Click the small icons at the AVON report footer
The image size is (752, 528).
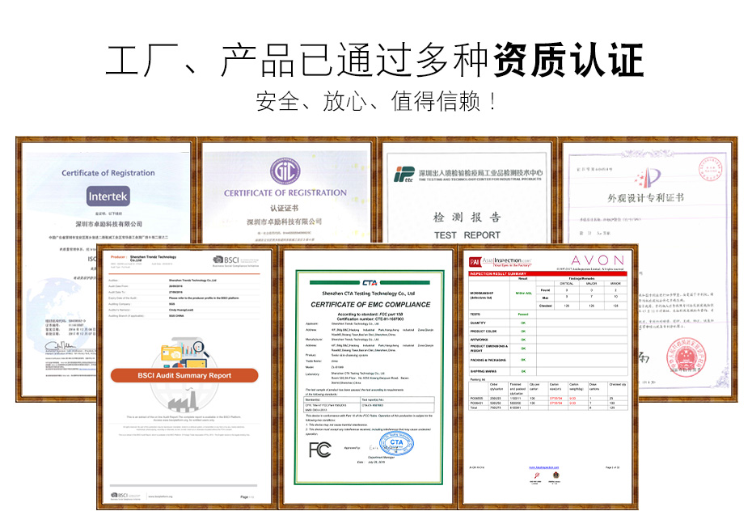click(x=545, y=478)
